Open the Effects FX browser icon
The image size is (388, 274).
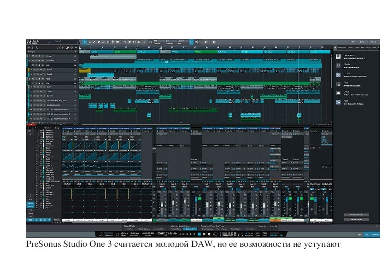pyautogui.click(x=338, y=65)
